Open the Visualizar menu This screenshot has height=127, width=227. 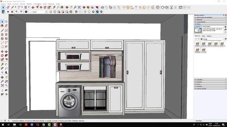(16, 4)
